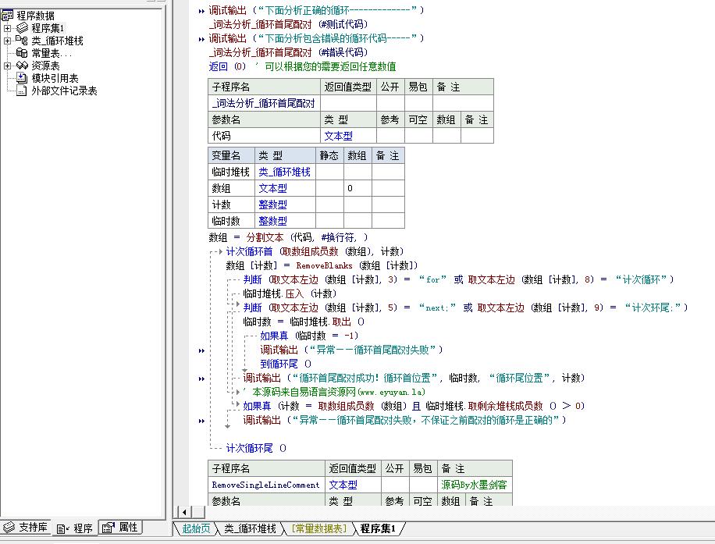
Task: Click the 源码By水墨剑客 remark cell
Action: [475, 485]
